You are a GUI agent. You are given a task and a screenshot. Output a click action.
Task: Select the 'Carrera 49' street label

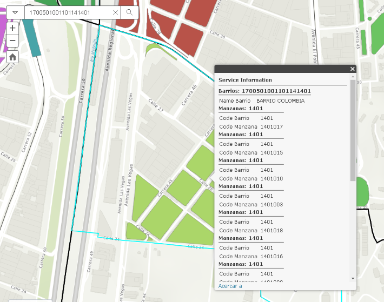(90, 261)
